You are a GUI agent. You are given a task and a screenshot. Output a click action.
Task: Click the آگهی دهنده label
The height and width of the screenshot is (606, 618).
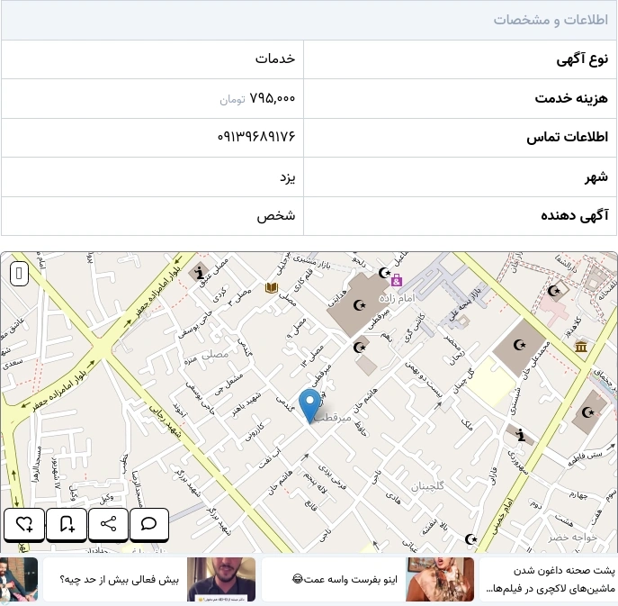click(x=575, y=215)
